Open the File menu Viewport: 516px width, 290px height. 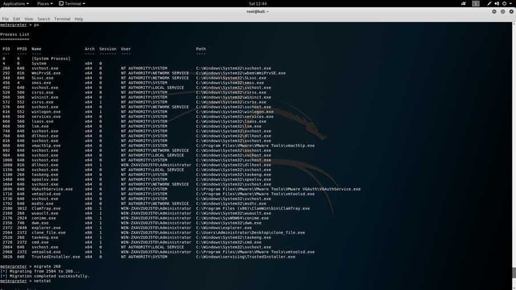click(5, 19)
